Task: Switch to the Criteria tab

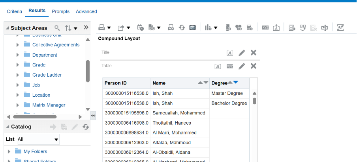Action: 15,11
